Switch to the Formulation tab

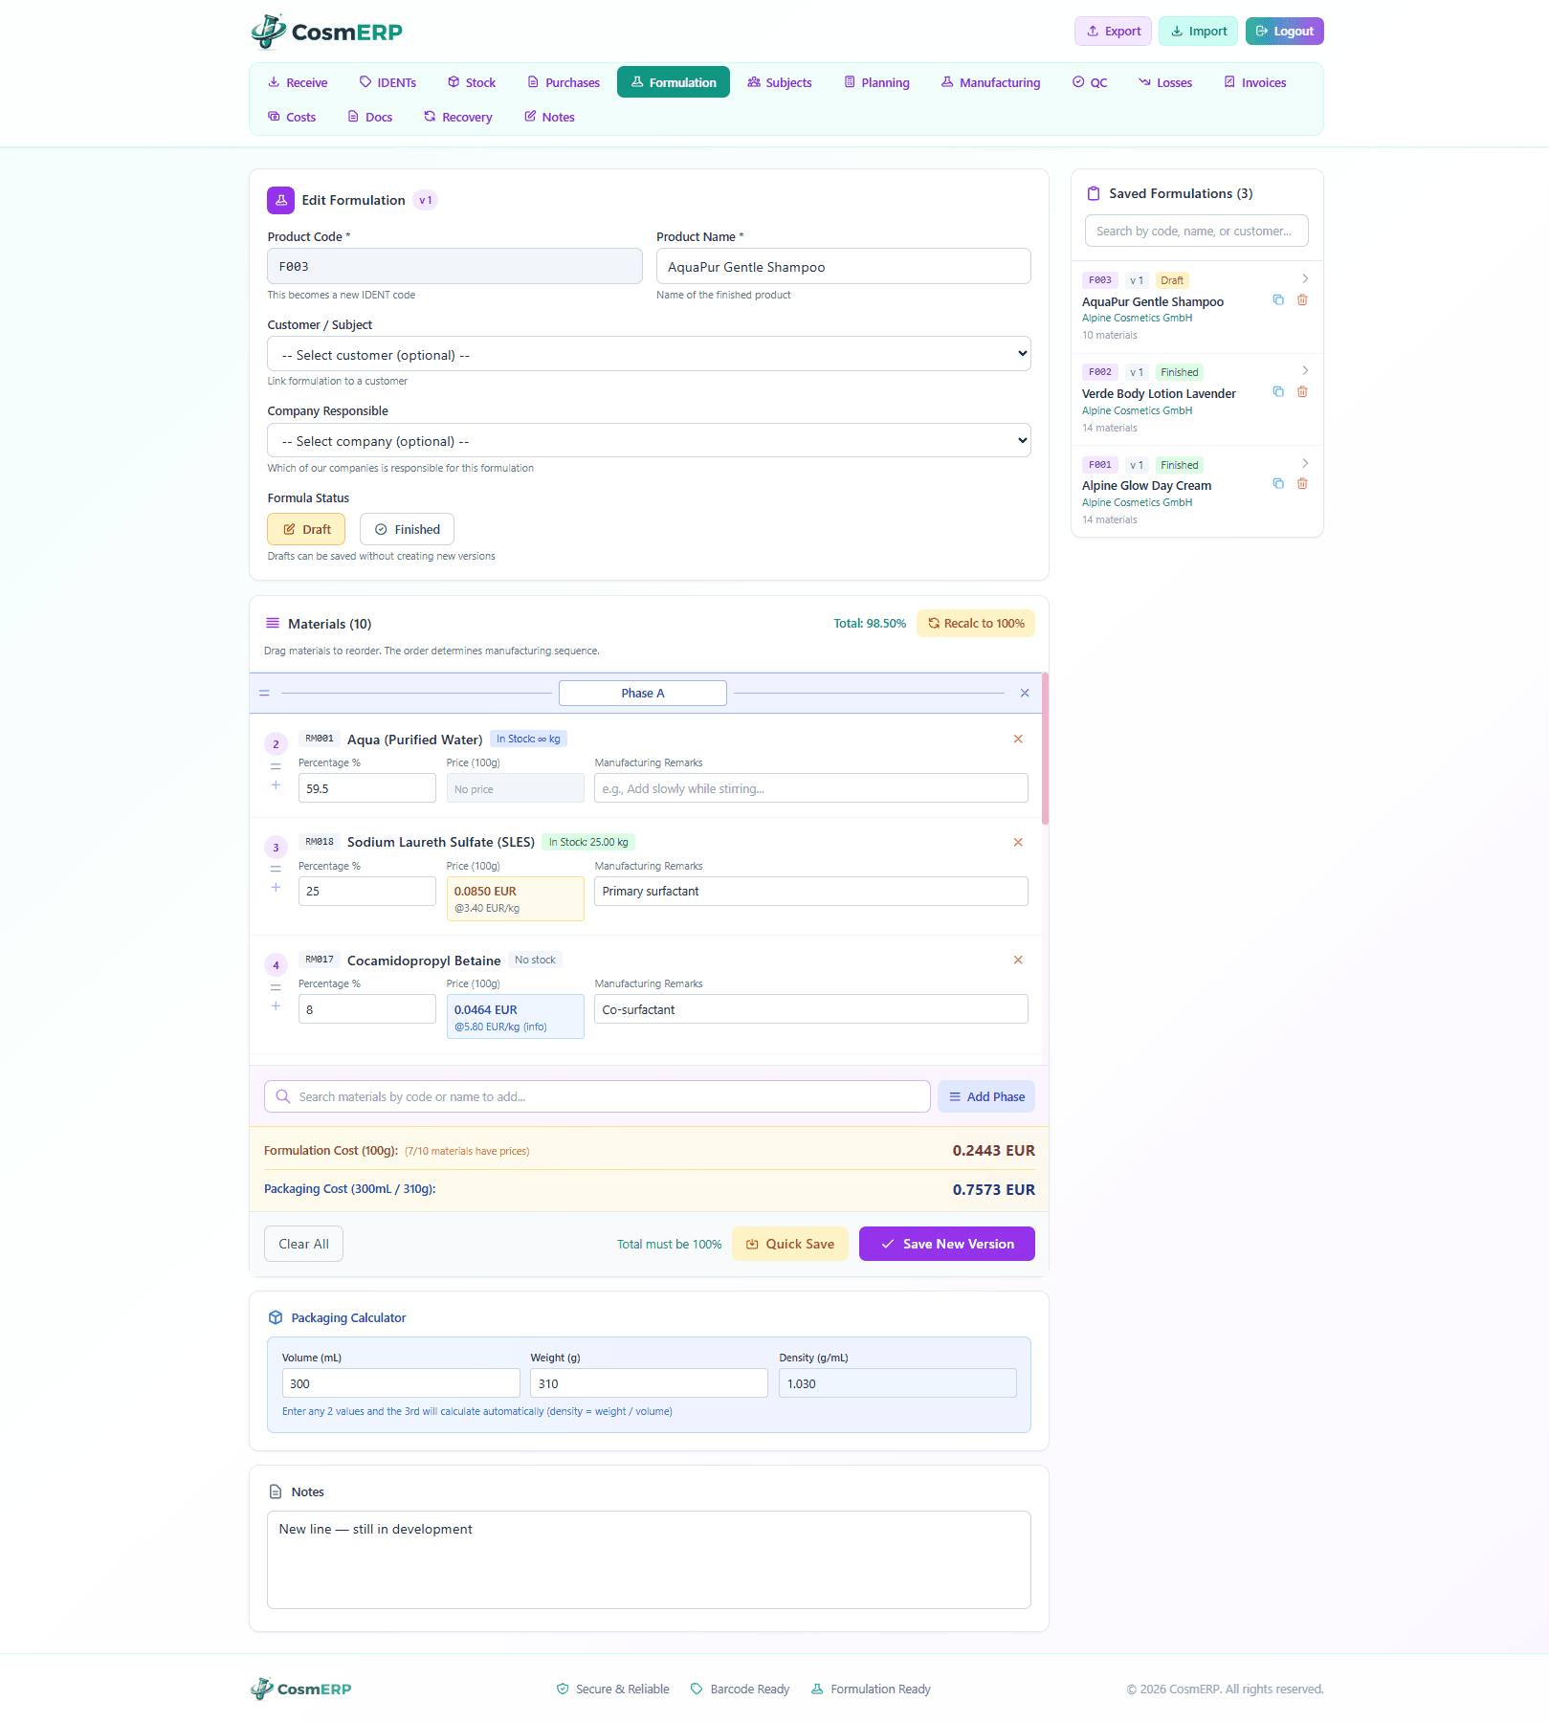pos(673,81)
